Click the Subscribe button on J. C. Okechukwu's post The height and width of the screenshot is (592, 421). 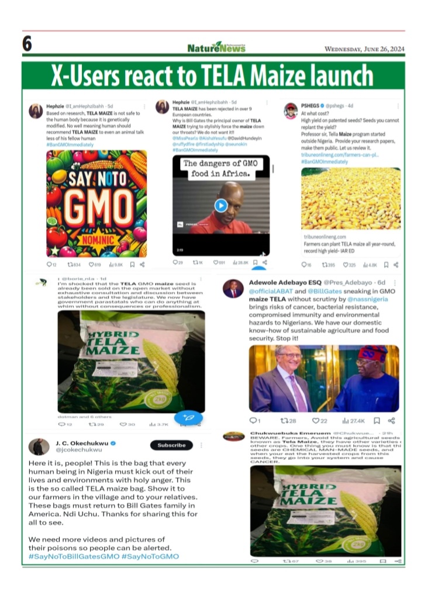(171, 445)
